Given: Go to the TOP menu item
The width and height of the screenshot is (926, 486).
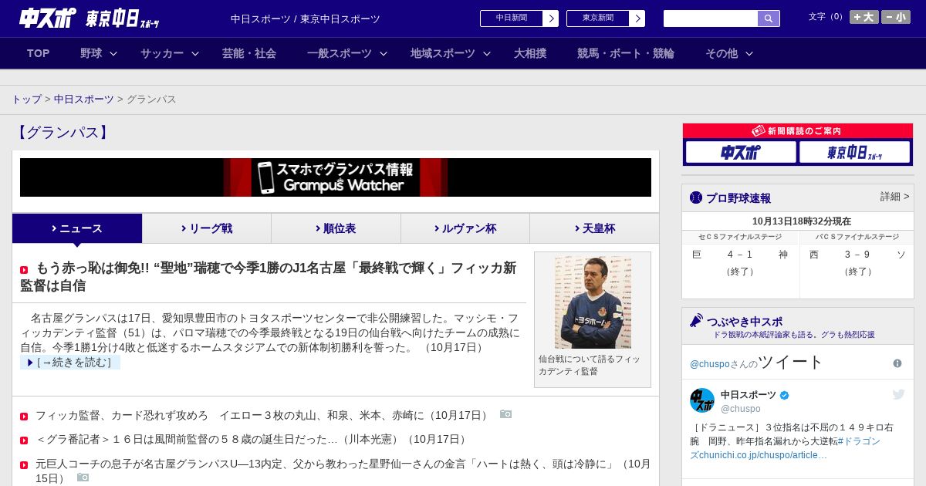Looking at the screenshot, I should click(x=39, y=53).
